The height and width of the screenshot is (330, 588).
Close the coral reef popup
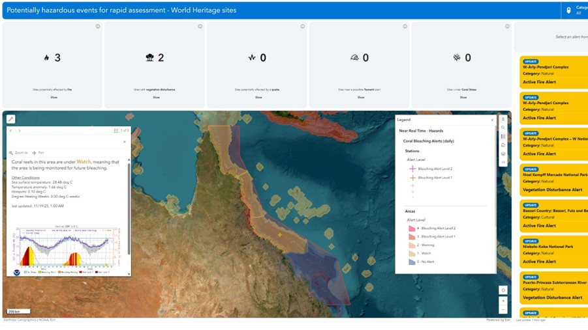[x=125, y=142]
